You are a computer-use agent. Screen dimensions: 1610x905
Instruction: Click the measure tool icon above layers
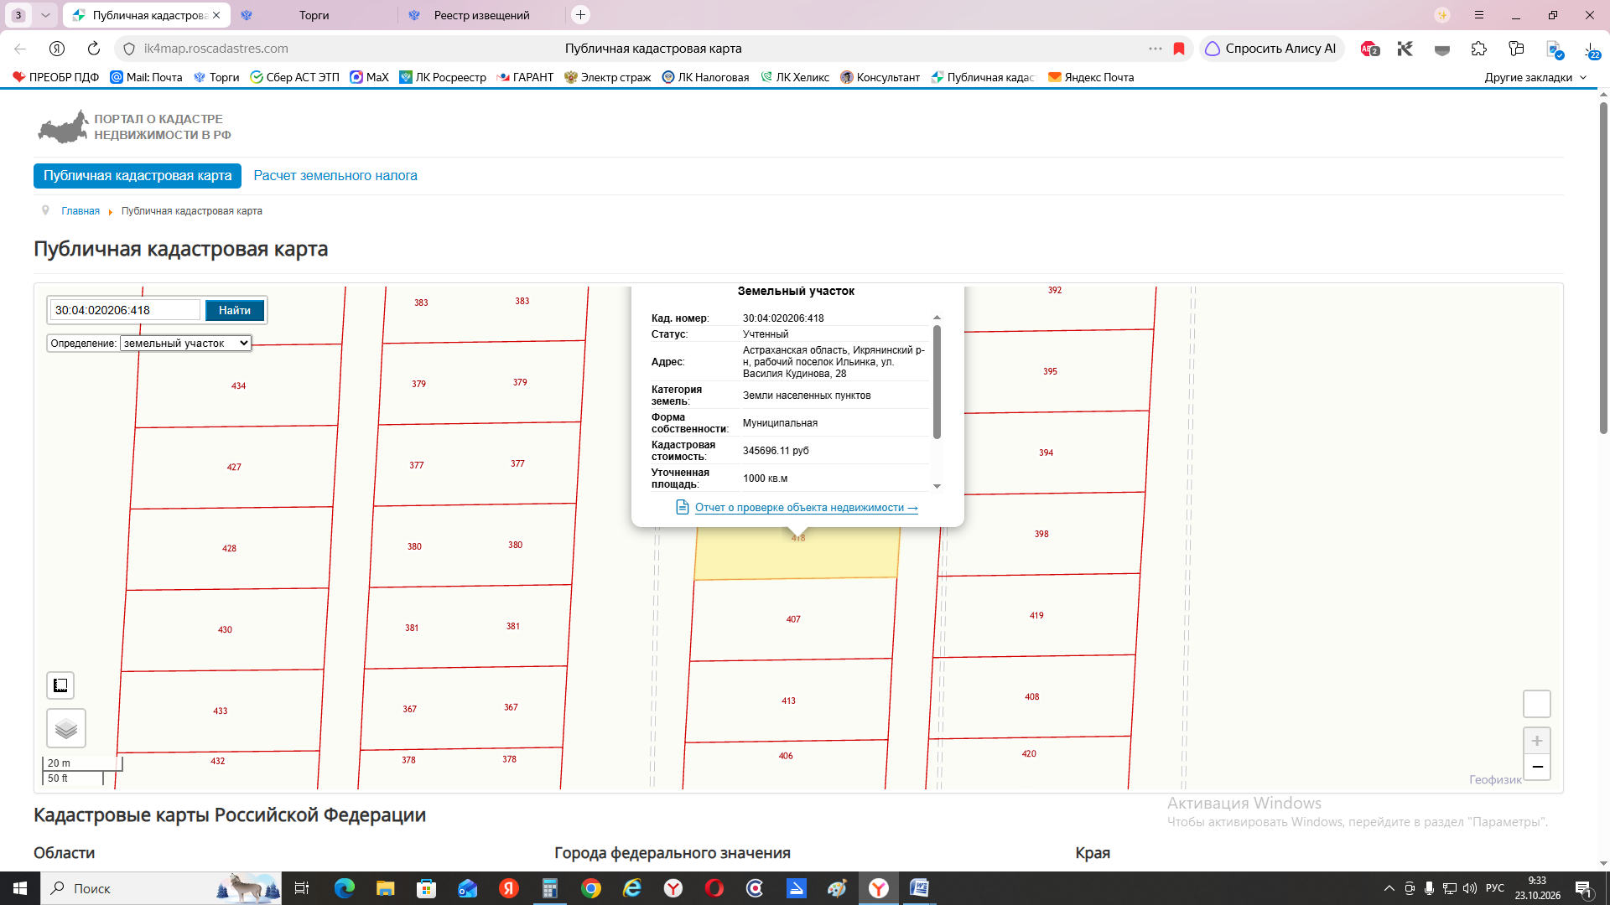[60, 685]
